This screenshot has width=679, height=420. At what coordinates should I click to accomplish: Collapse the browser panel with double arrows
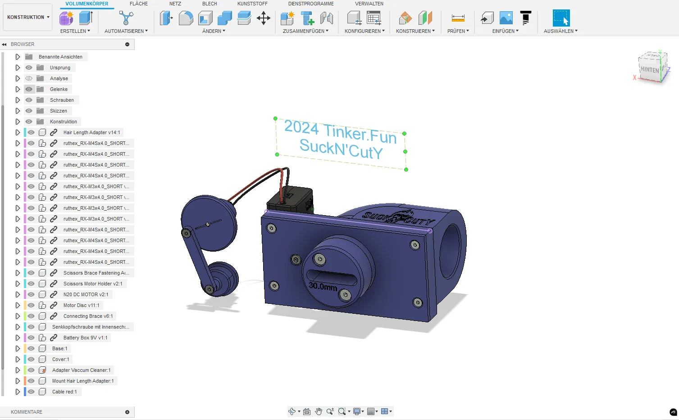(x=4, y=44)
